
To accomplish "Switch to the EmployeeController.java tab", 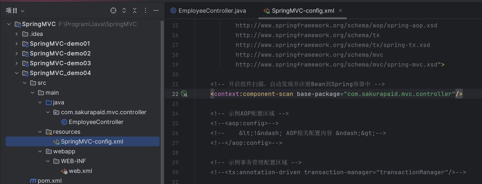I will pos(208,11).
